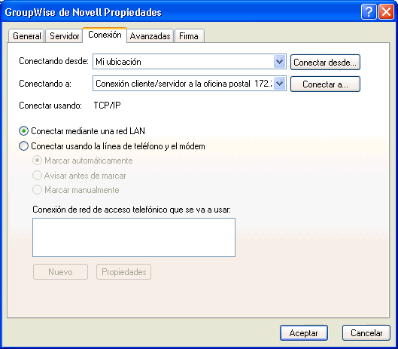
Task: Click the Mi ubicación combo box field
Action: (190, 62)
